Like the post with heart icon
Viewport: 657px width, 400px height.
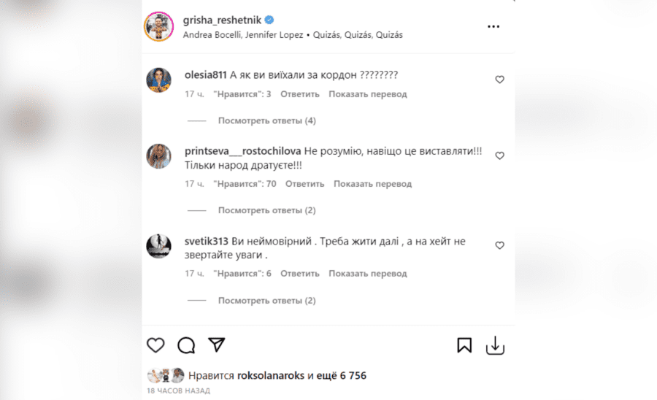tap(155, 345)
